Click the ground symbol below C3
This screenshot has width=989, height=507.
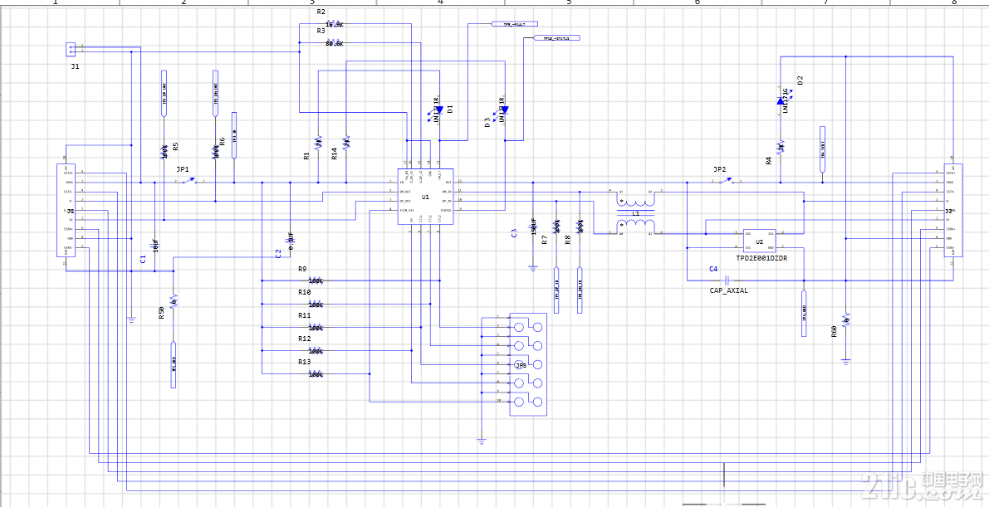533,267
